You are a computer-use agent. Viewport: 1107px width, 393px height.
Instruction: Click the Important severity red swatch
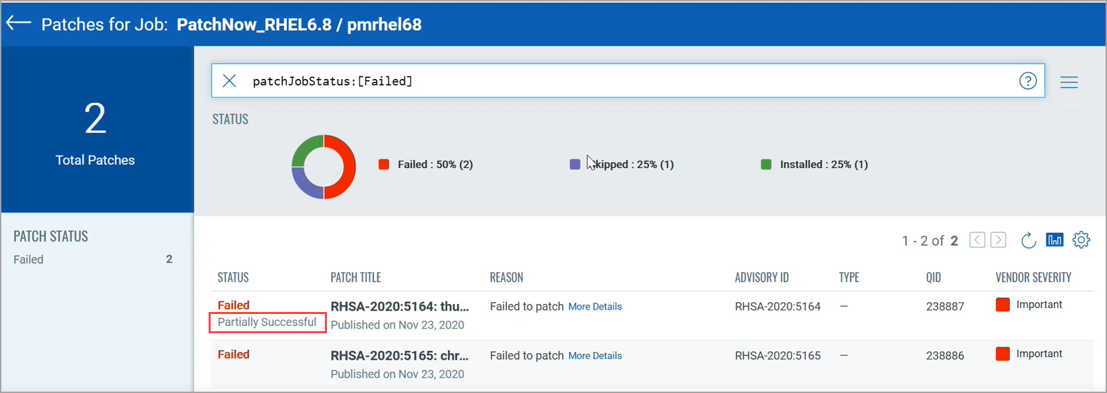coord(1003,304)
